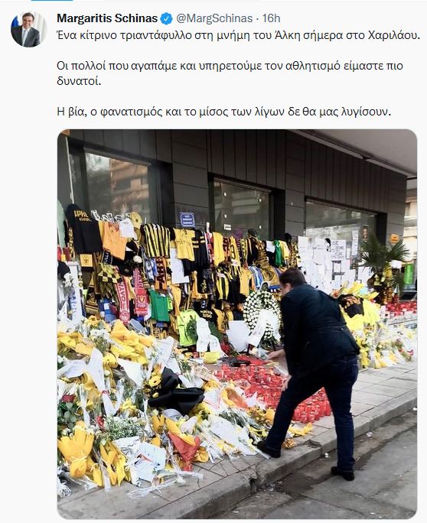Screen dimensions: 427x523
Task: Click the black-yellow striped jersey in photo
Action: pos(157,241)
